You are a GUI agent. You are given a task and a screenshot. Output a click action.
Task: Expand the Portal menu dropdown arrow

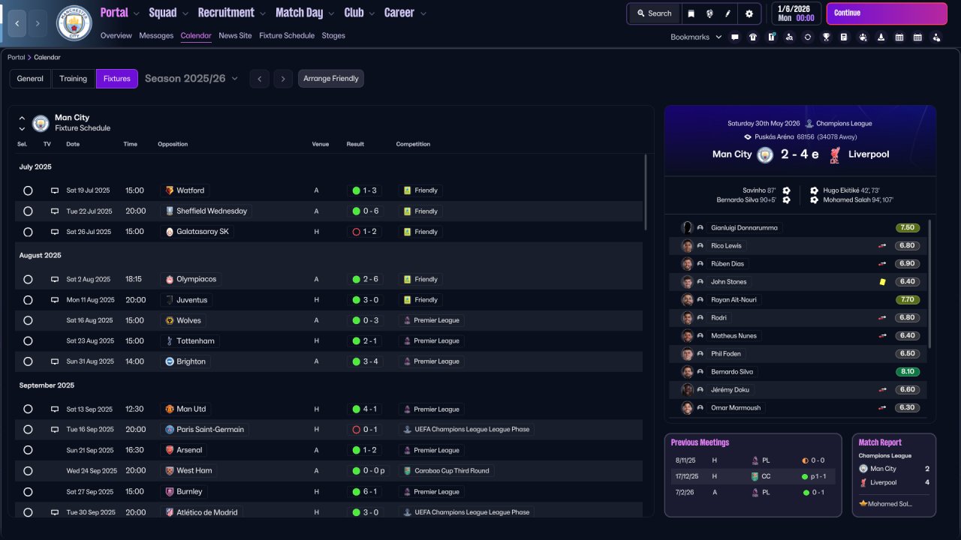point(136,13)
